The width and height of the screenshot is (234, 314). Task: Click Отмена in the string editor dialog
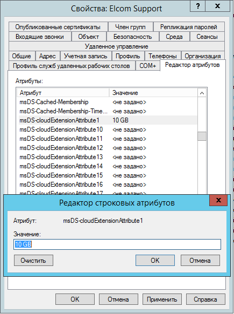click(200, 261)
